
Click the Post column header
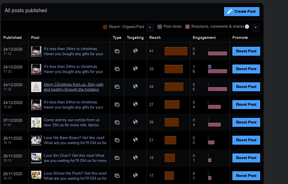click(x=35, y=37)
